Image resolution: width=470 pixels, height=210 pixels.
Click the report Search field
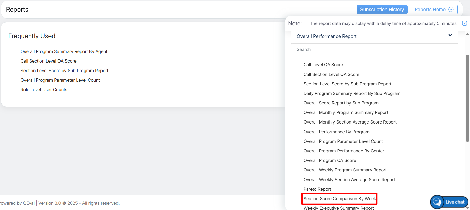pos(374,49)
